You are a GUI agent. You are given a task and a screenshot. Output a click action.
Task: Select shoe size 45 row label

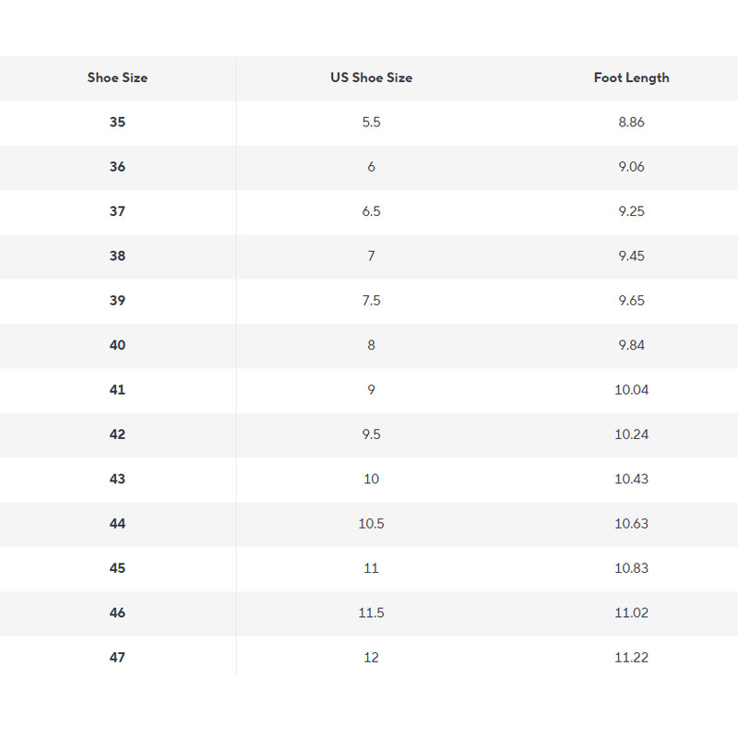117,568
